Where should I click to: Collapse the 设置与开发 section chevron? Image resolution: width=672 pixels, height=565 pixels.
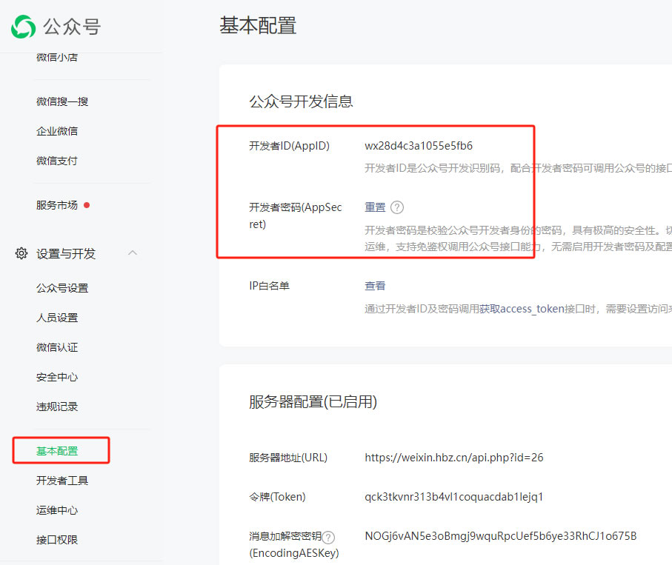(133, 253)
